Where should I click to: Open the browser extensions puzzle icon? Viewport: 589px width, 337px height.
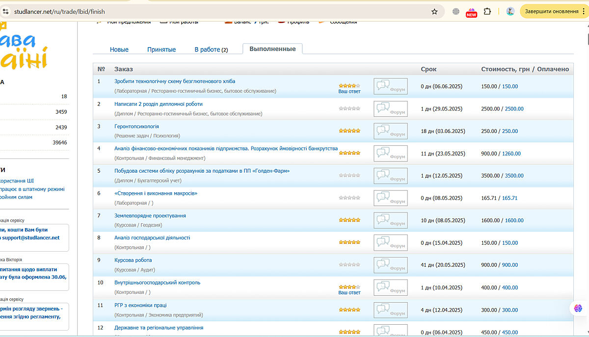pos(487,11)
